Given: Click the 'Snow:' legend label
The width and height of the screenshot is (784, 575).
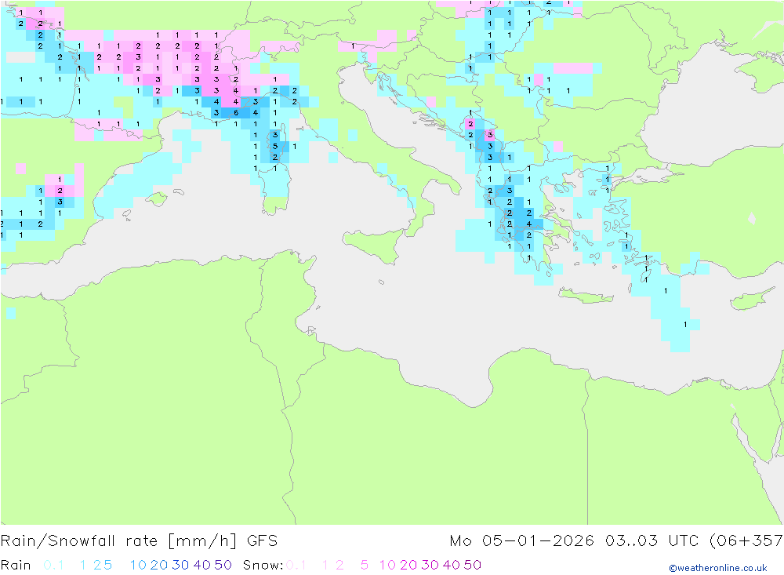Looking at the screenshot, I should coord(263,565).
